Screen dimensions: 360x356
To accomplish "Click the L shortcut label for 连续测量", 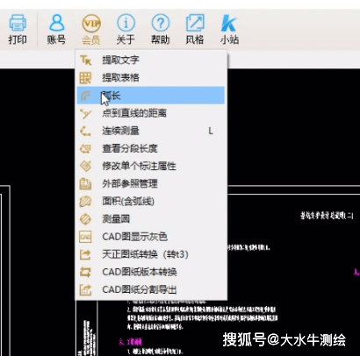I will click(211, 131).
